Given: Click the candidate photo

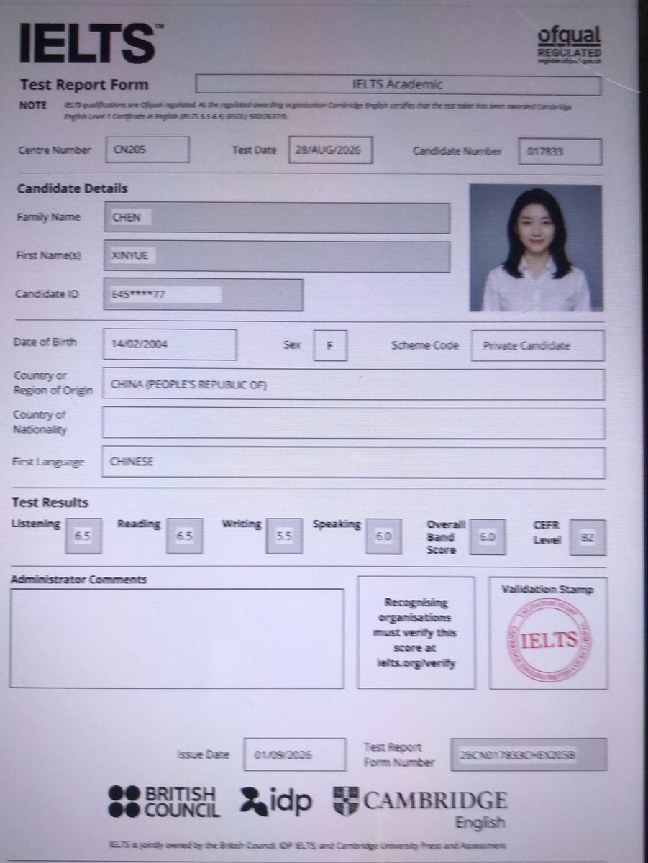Looking at the screenshot, I should (x=535, y=248).
